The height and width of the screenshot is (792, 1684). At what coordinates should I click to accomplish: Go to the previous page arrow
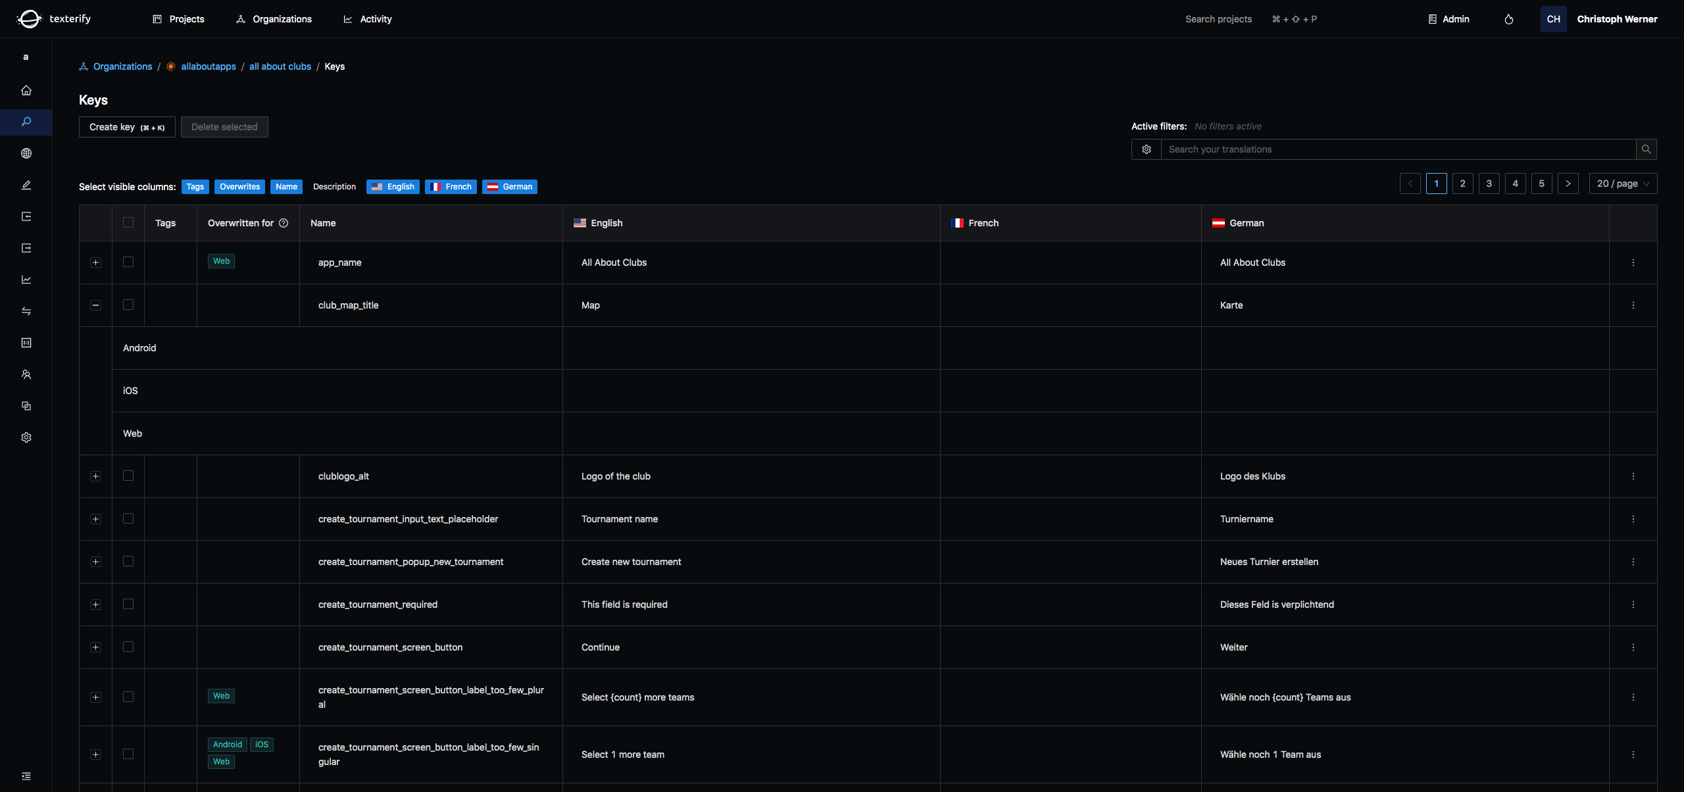click(1410, 184)
